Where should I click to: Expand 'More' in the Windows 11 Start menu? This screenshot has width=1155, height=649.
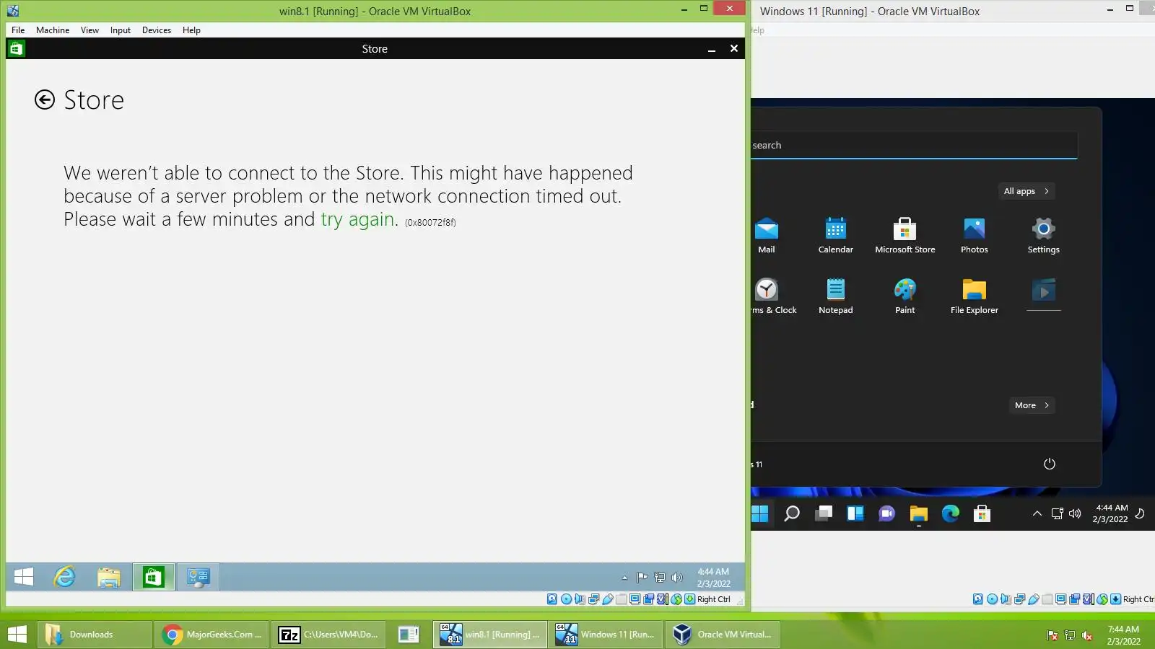pyautogui.click(x=1032, y=405)
